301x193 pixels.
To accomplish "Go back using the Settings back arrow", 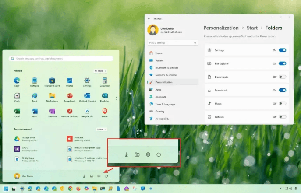I will pyautogui.click(x=149, y=18).
